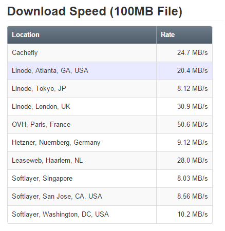225x231 pixels.
Task: Select the Softlayer, Singapore row
Action: click(110, 179)
